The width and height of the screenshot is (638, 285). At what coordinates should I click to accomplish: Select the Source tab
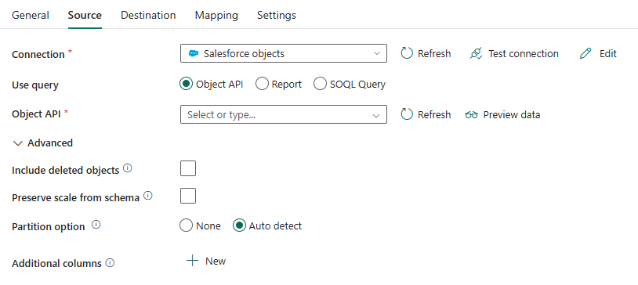(x=85, y=15)
